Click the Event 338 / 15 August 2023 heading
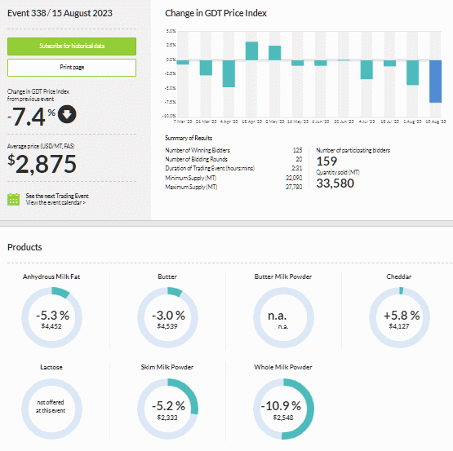The height and width of the screenshot is (451, 453). coord(60,13)
